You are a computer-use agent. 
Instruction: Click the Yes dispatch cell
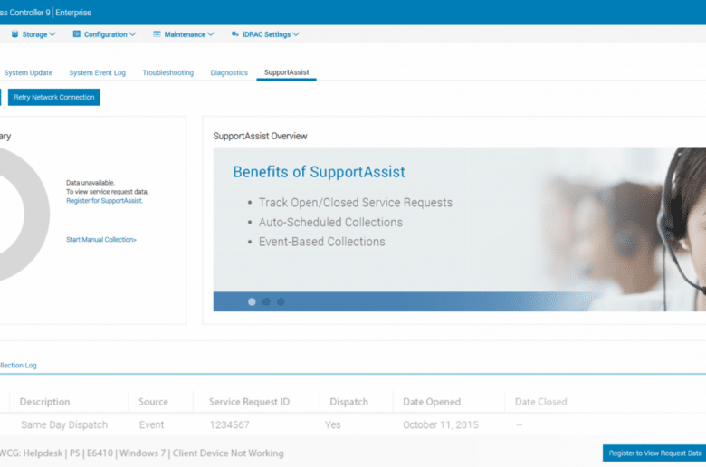tap(333, 424)
